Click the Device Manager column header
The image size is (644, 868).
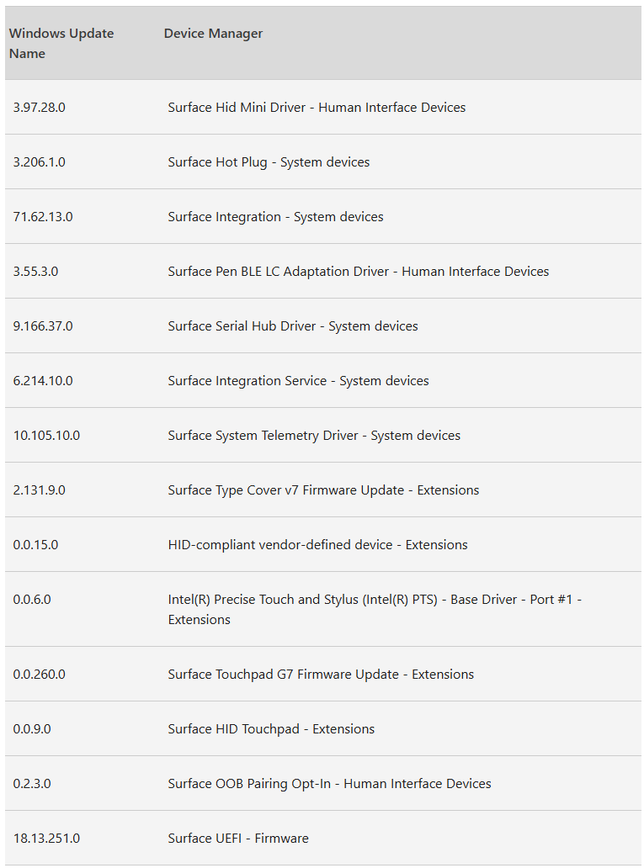(x=213, y=33)
